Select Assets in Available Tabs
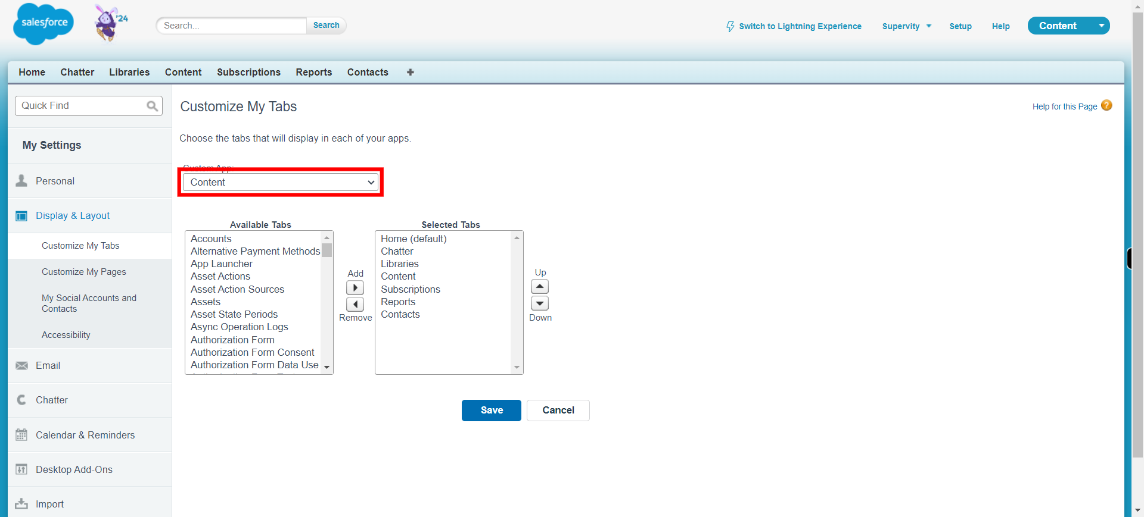Screen dimensions: 1144x517 pyautogui.click(x=206, y=302)
